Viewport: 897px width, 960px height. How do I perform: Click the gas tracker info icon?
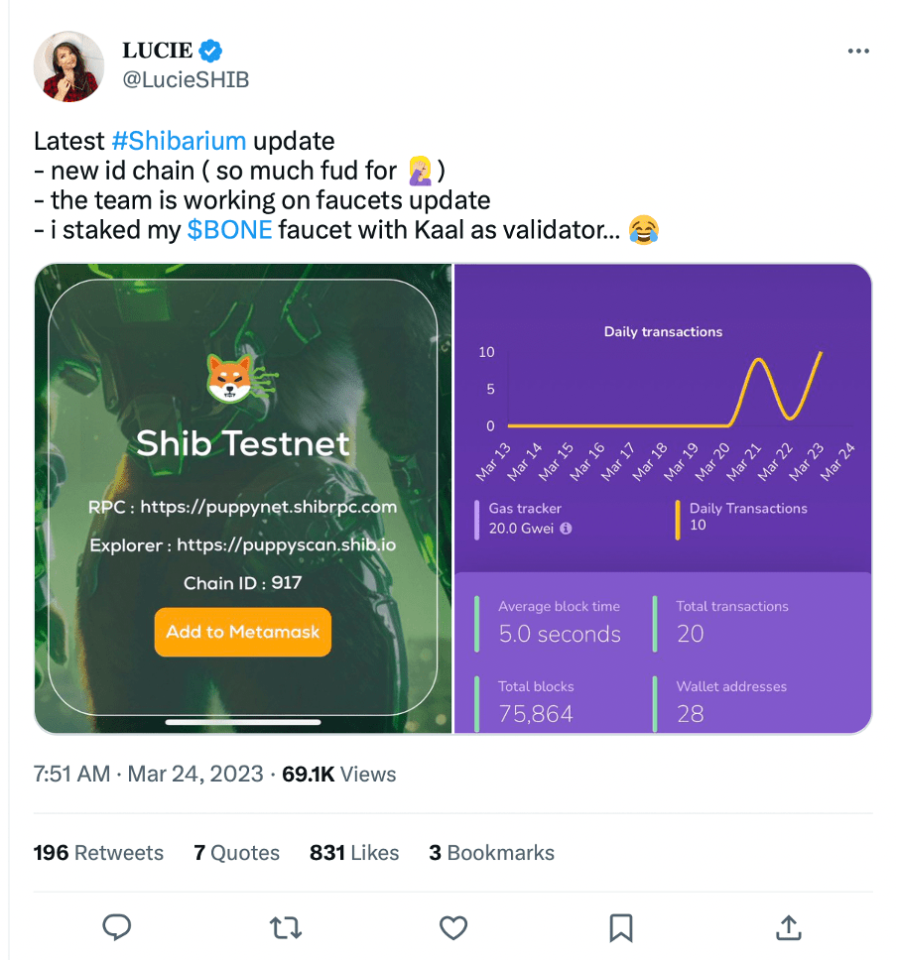(566, 529)
